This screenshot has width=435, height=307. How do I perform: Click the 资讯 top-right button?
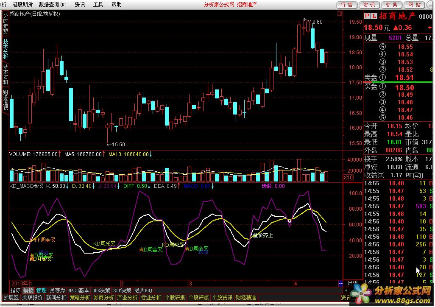click(x=369, y=5)
